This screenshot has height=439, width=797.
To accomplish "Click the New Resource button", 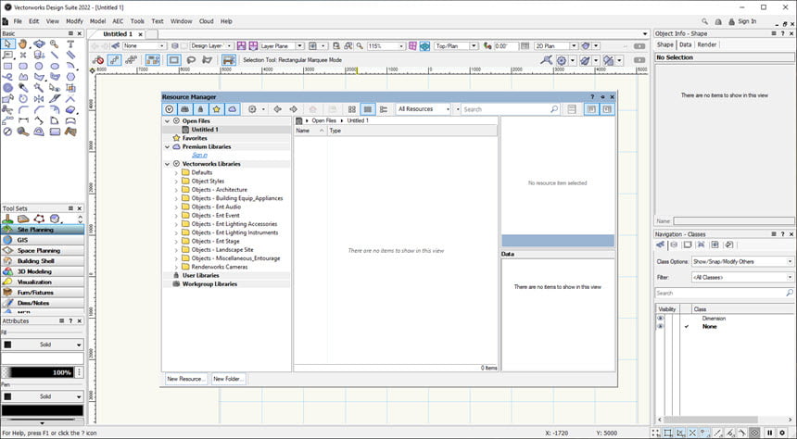I will coord(186,379).
